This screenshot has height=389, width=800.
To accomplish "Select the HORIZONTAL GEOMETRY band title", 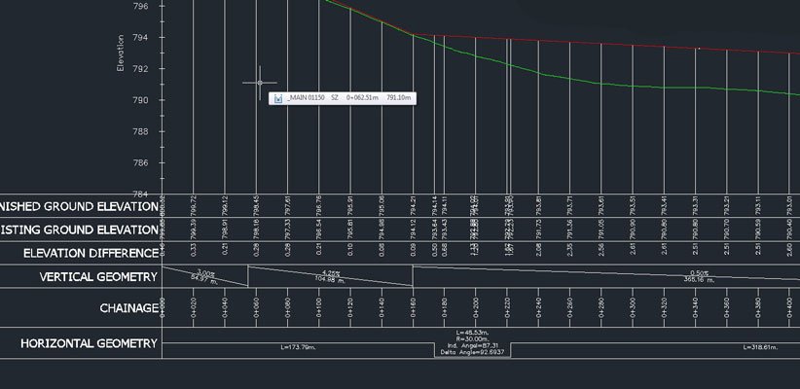I will click(89, 343).
